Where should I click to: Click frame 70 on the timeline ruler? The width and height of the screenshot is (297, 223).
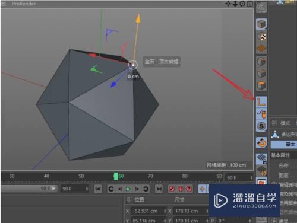pos(150,176)
